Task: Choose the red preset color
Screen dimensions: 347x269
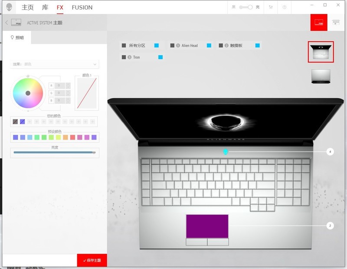Action: pyautogui.click(x=72, y=137)
